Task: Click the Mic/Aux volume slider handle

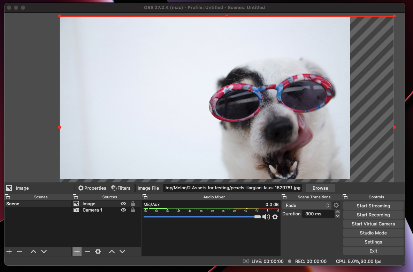Action: pos(258,217)
